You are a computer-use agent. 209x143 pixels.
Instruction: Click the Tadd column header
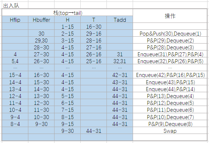120,20
